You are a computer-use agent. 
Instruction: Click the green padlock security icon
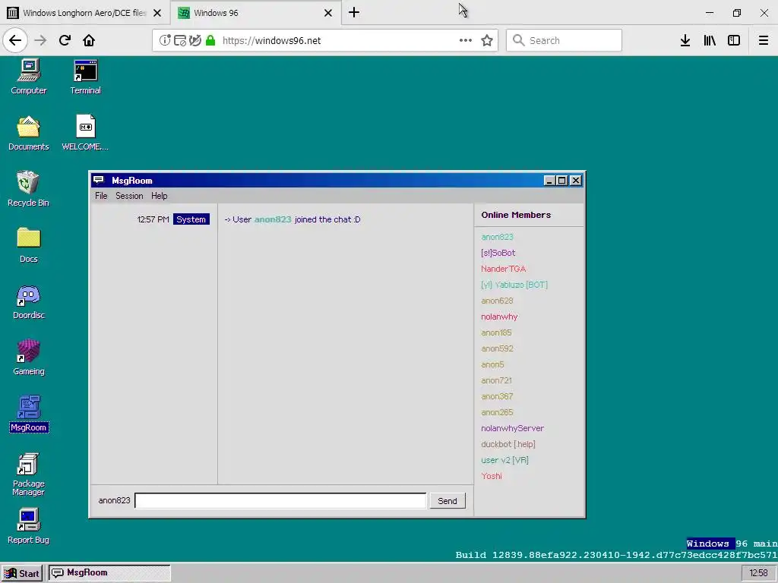coord(210,40)
